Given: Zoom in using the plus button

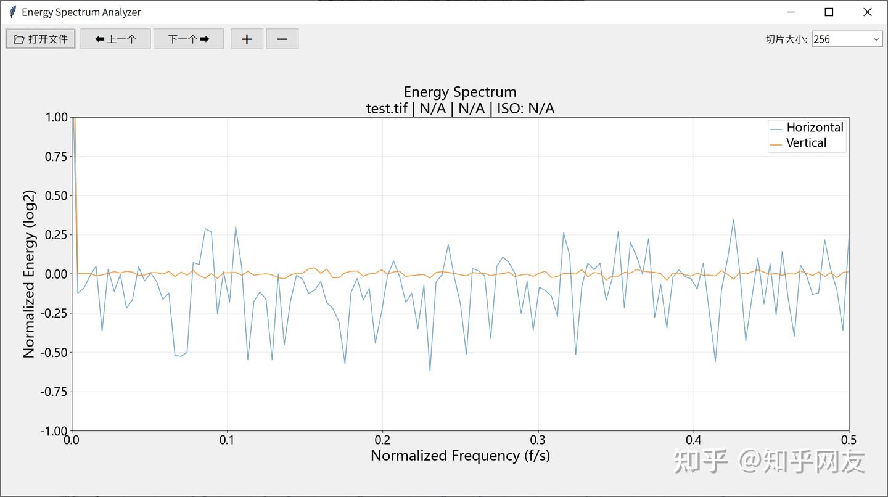Looking at the screenshot, I should click(x=247, y=39).
